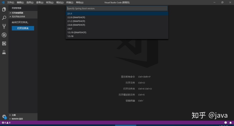Viewport: 234px width, 126px height.
Task: Select Spring Boot version 2.0.7
Action: click(117, 29)
